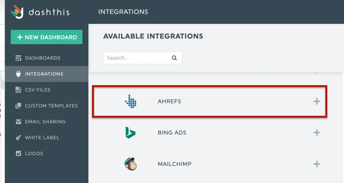Click the DashThis logo icon
344x183 pixels.
pos(17,12)
